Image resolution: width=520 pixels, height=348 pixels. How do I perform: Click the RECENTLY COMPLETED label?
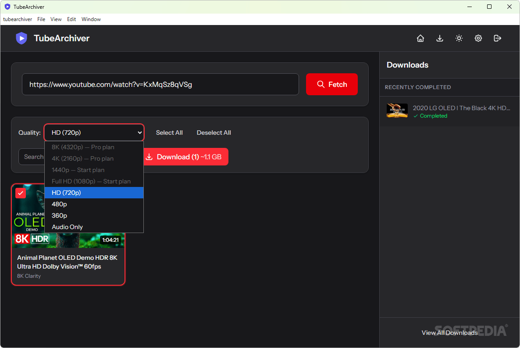pos(417,87)
